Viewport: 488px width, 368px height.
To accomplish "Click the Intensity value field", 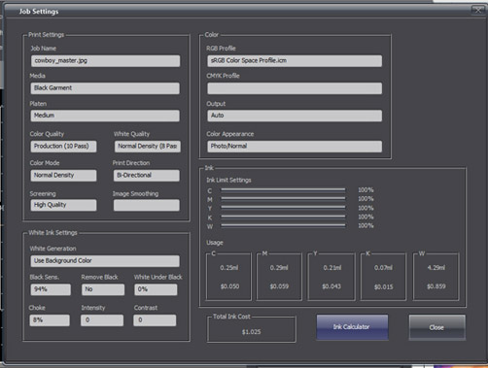I will [102, 320].
